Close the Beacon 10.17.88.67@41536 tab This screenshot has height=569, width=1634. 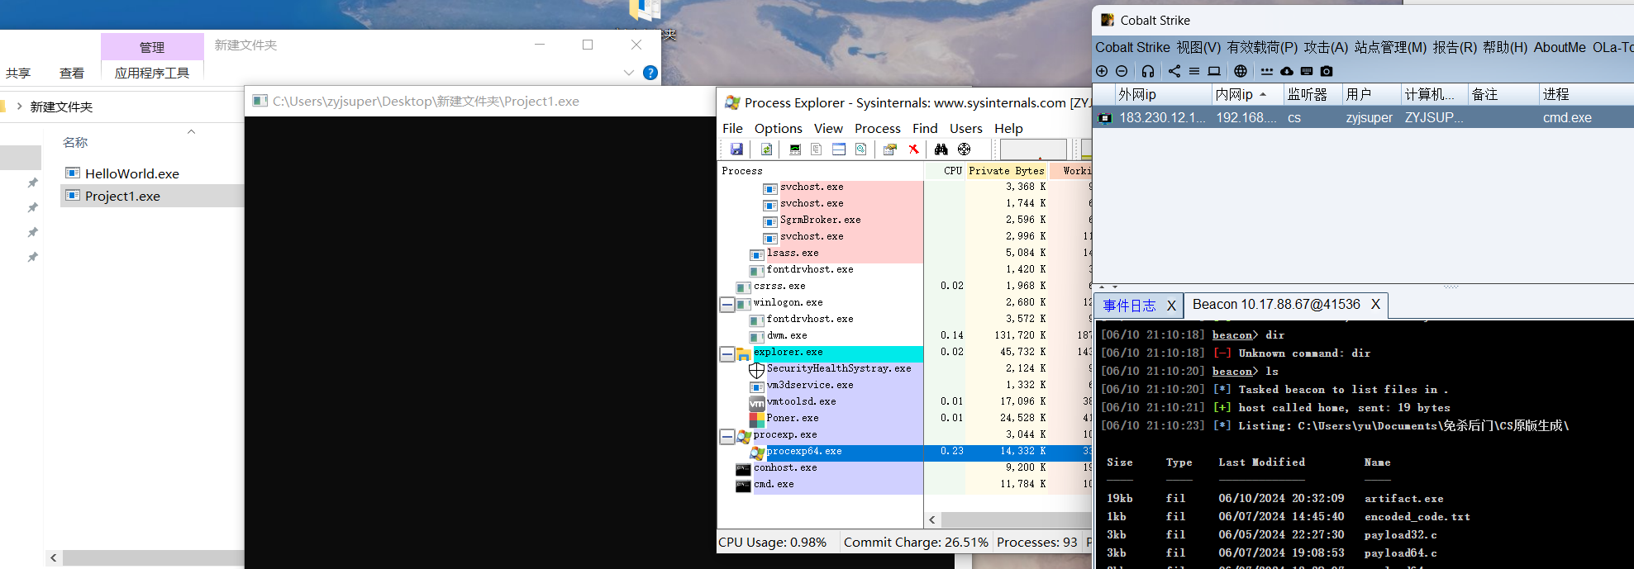click(x=1375, y=305)
